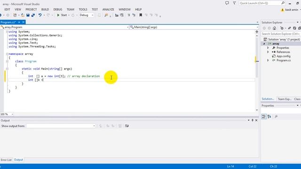Screen dimensions: 301x169
Task: Collapse the Main method block
Action: [7, 69]
